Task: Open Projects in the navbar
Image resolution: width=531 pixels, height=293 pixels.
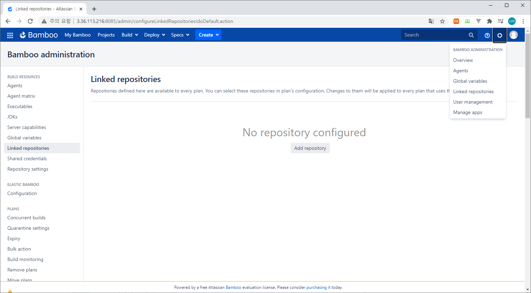Action: (106, 35)
